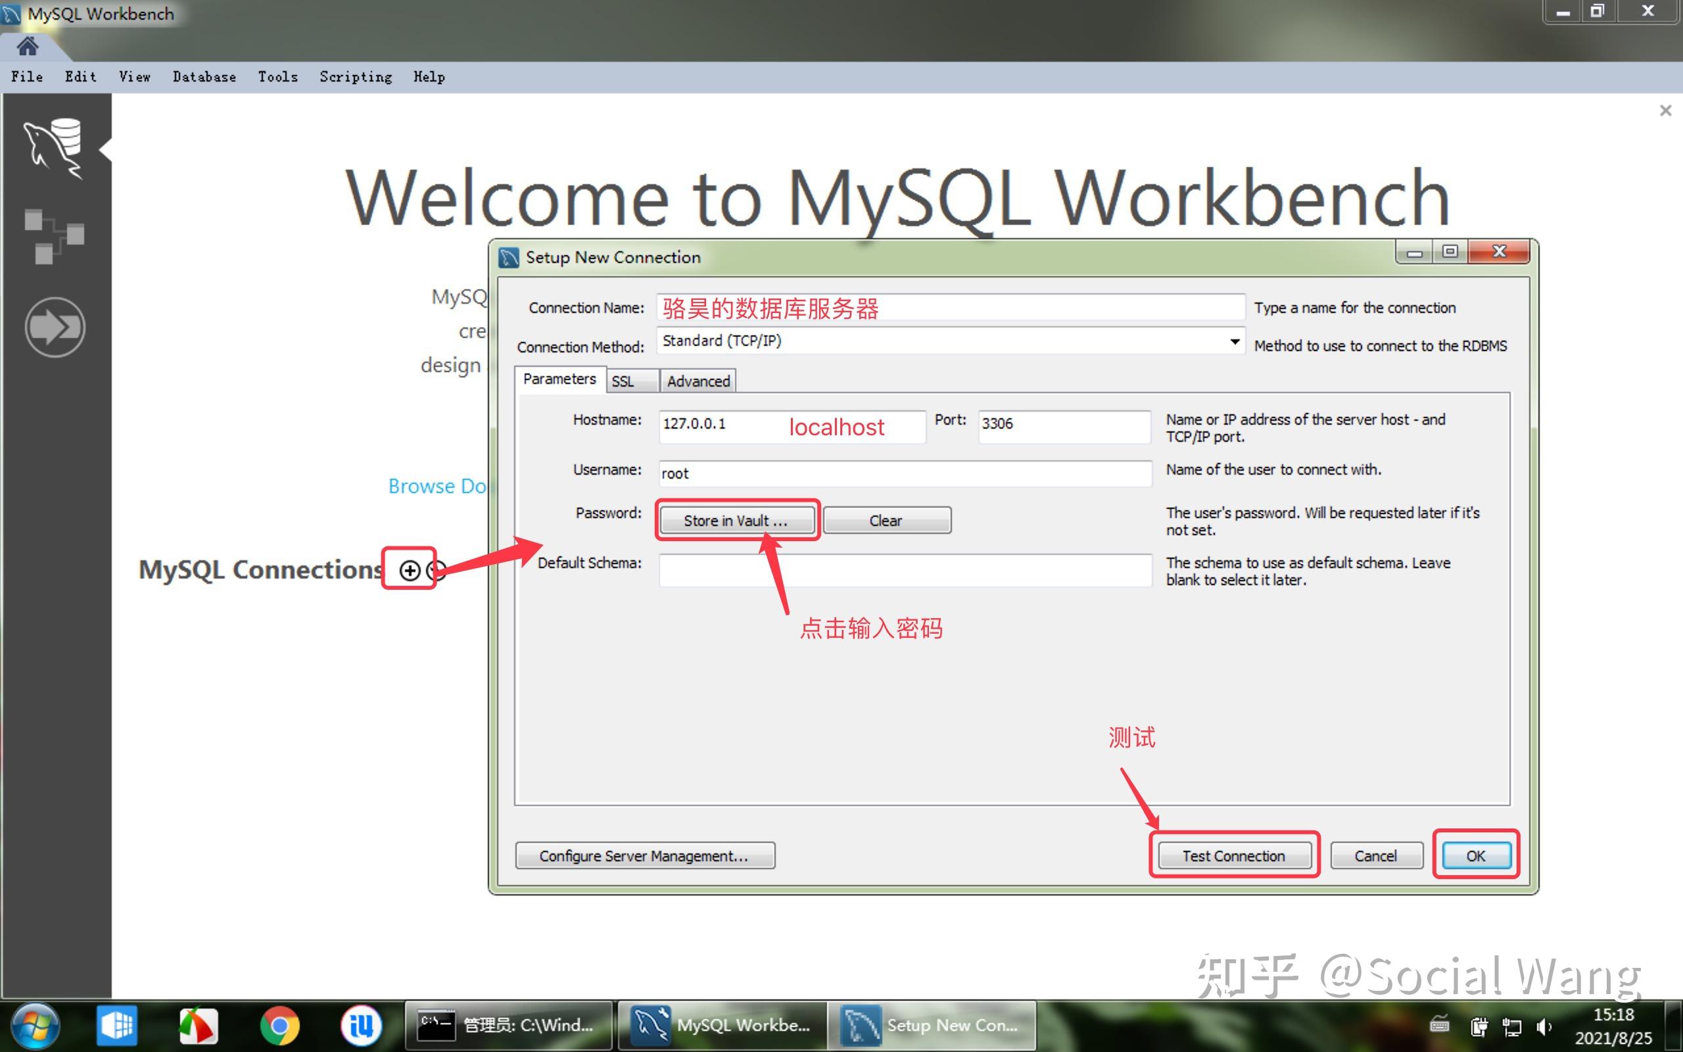This screenshot has width=1683, height=1052.
Task: Click the Clear password button
Action: pos(887,521)
